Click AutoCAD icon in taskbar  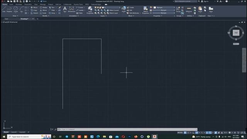tap(154, 137)
